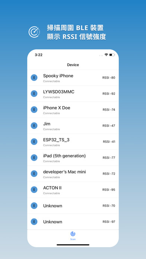Click the RSSI -92 value
Screen dimensions: 146x259
[x=109, y=94]
